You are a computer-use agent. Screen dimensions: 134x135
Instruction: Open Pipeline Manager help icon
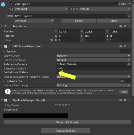coord(120,100)
